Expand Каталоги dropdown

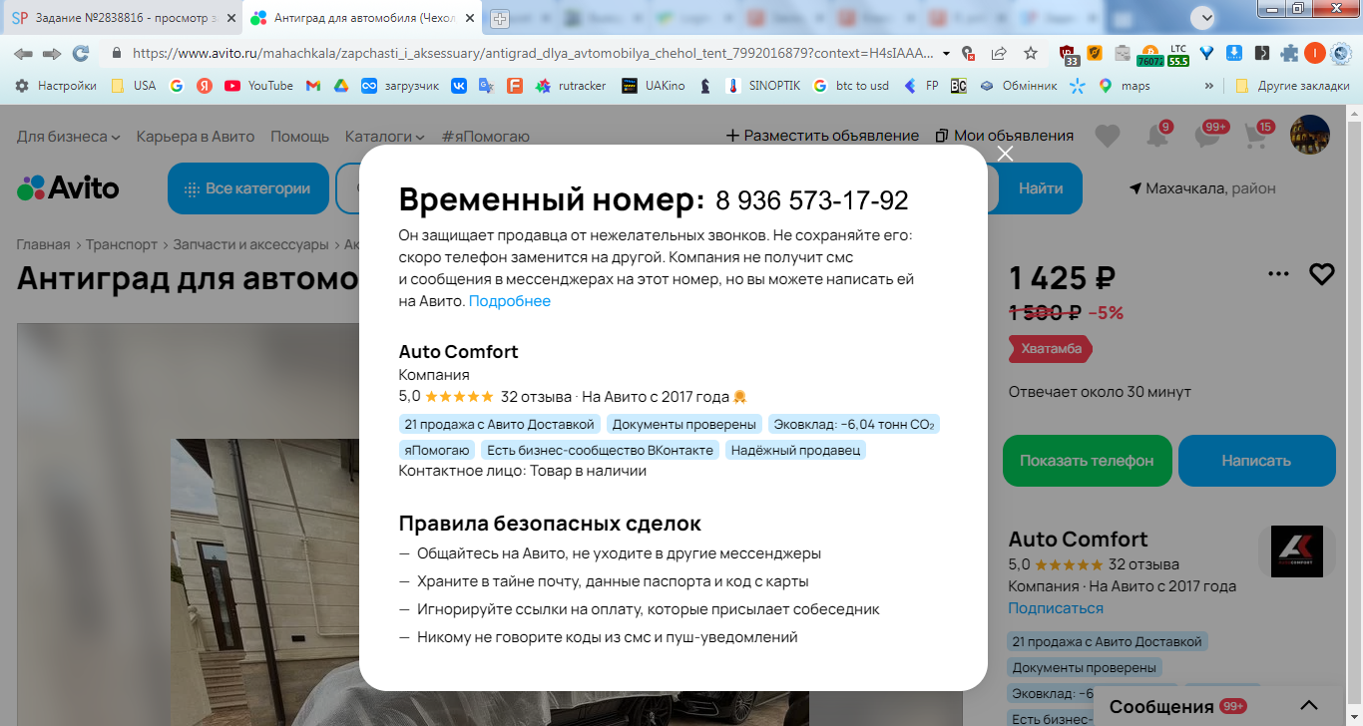click(384, 136)
